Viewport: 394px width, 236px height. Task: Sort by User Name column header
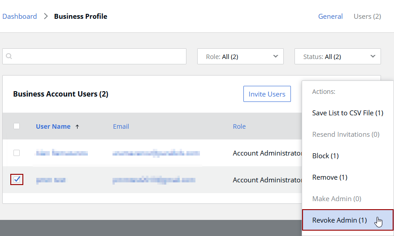point(53,126)
